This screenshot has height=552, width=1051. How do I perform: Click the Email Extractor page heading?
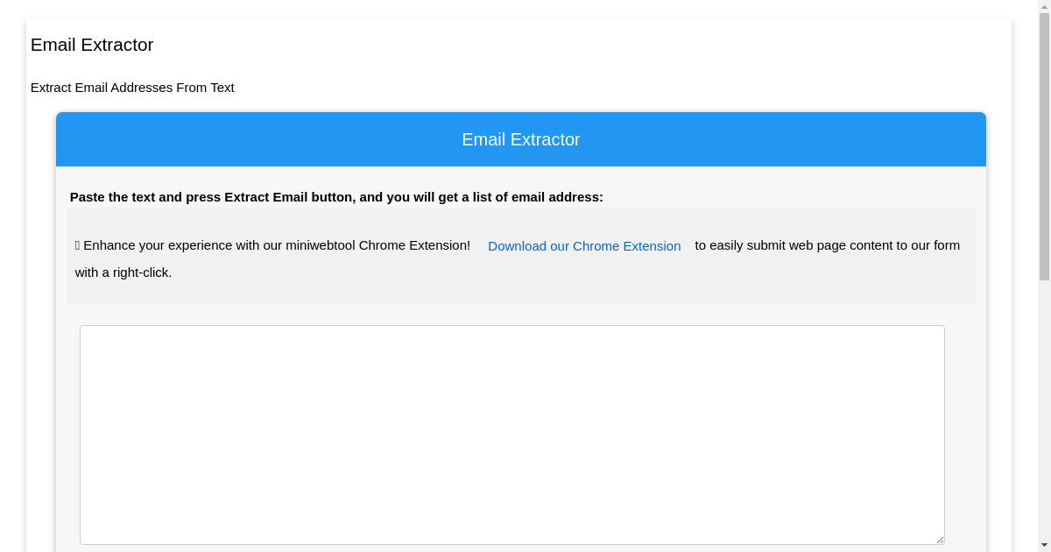point(91,45)
